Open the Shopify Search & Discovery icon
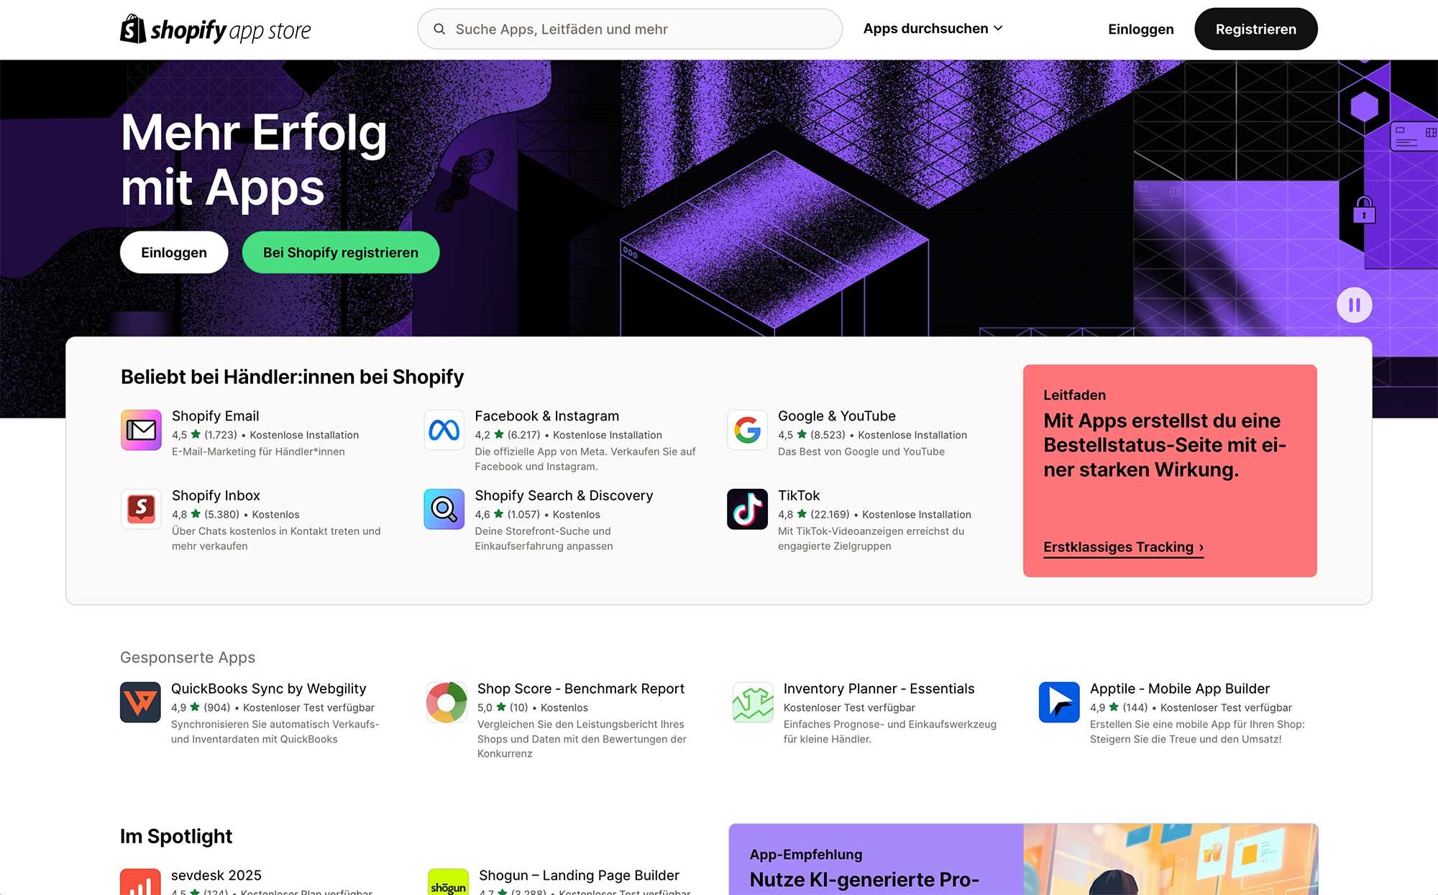Viewport: 1438px width, 895px height. [x=444, y=509]
